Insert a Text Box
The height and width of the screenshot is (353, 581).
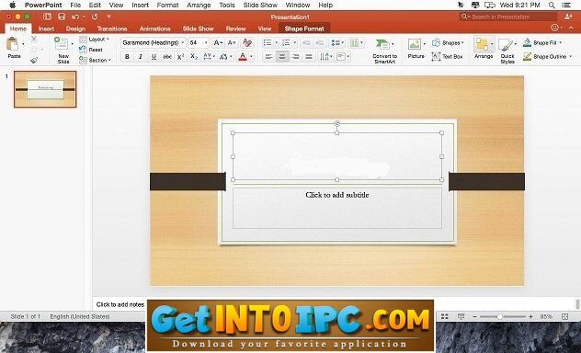[x=447, y=57]
